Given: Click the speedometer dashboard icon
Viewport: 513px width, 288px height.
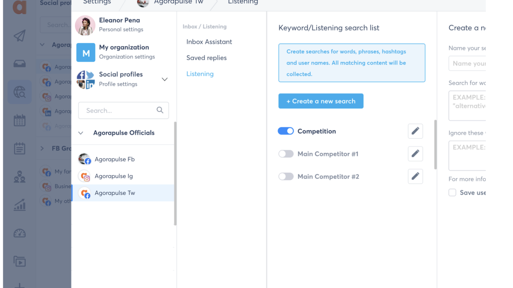Looking at the screenshot, I should click(19, 234).
